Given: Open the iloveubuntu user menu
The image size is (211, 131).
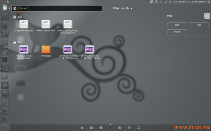Looking at the screenshot, I should click(x=199, y=2).
